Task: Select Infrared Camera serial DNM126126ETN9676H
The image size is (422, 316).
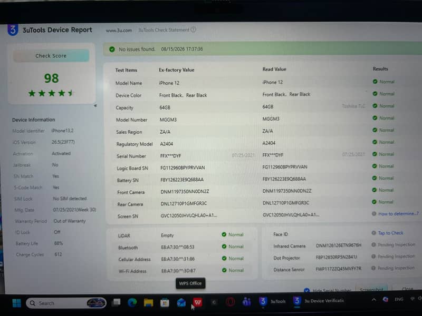Action: [x=339, y=245]
